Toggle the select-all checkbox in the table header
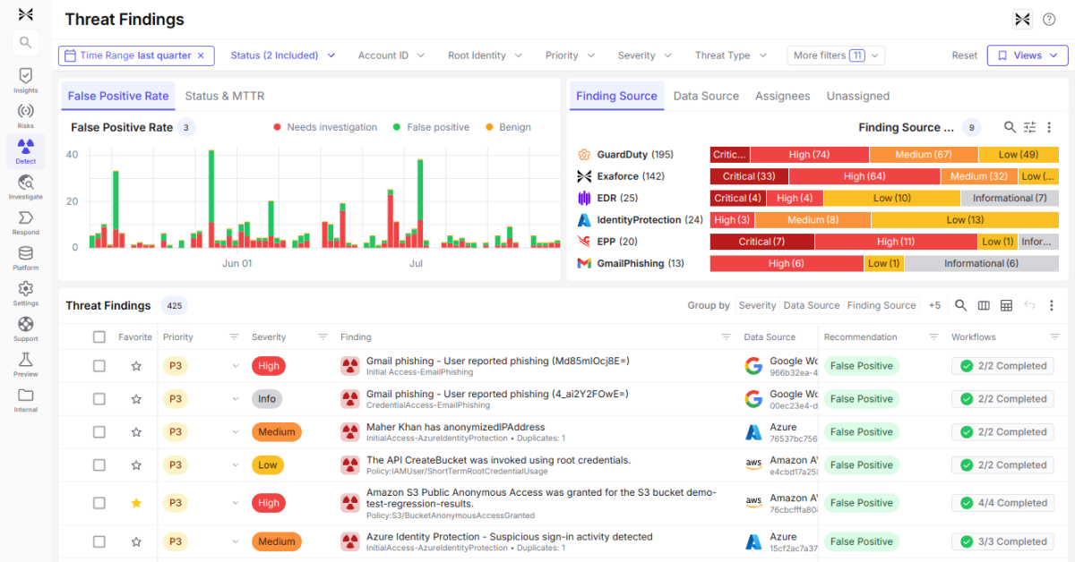1075x562 pixels. tap(100, 336)
